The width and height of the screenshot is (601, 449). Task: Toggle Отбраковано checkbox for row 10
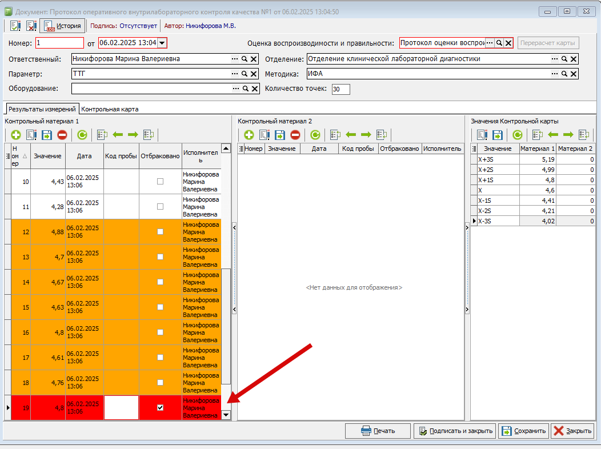point(160,182)
